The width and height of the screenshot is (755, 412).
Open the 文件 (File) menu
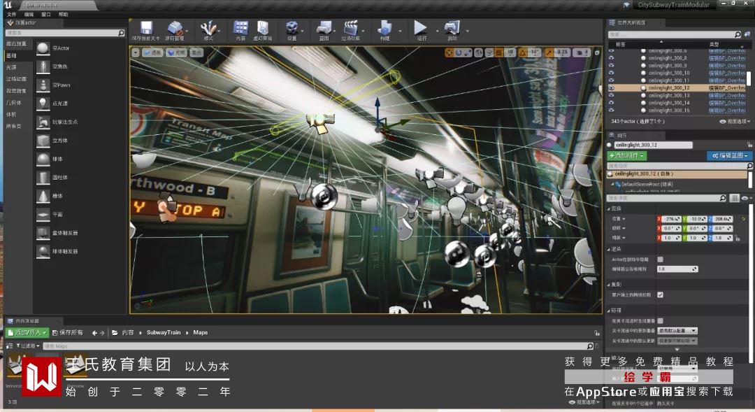pyautogui.click(x=11, y=14)
